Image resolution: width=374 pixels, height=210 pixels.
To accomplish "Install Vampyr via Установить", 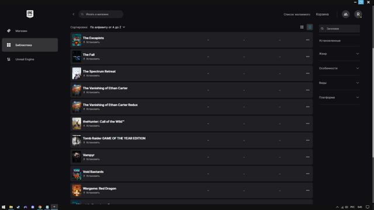I will tap(91, 159).
